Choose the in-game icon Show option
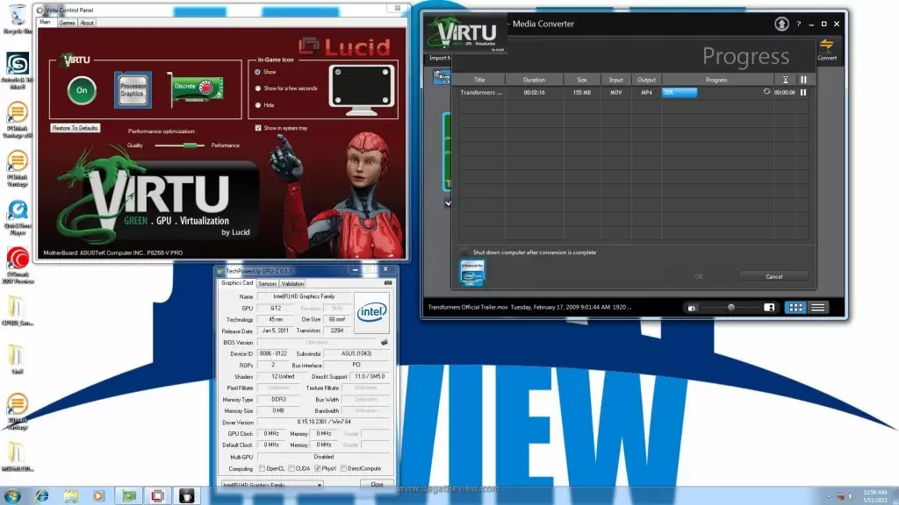Image resolution: width=899 pixels, height=505 pixels. (x=257, y=72)
